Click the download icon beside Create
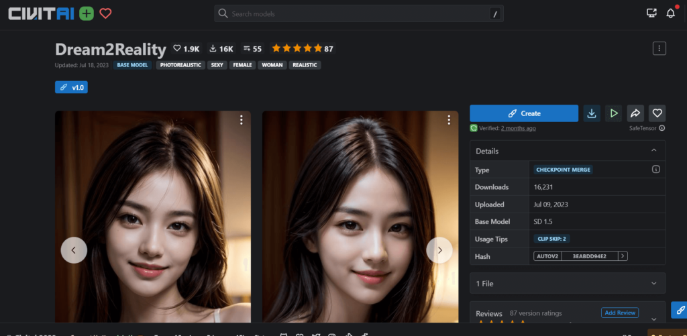The image size is (687, 336). (x=592, y=113)
